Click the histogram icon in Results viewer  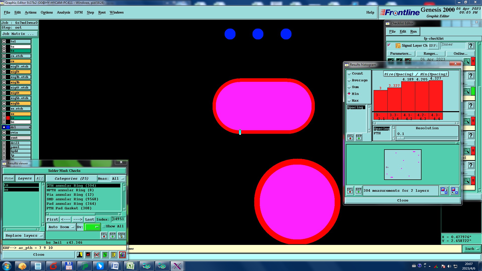122,255
